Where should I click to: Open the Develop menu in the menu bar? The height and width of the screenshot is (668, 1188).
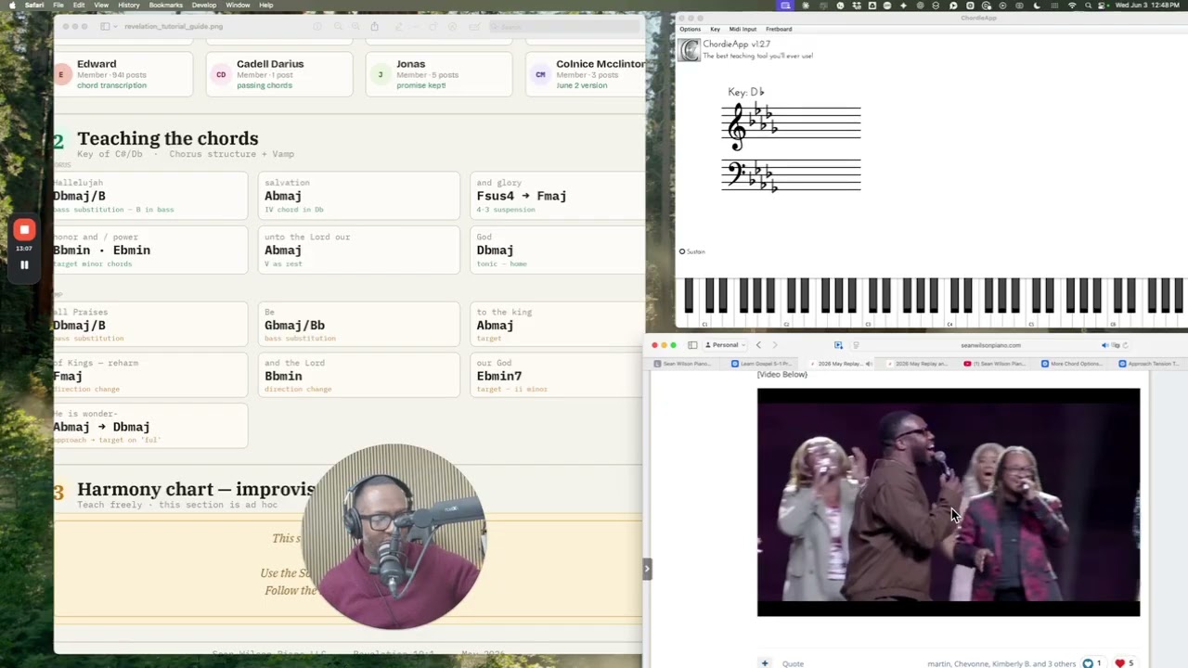[x=204, y=5]
